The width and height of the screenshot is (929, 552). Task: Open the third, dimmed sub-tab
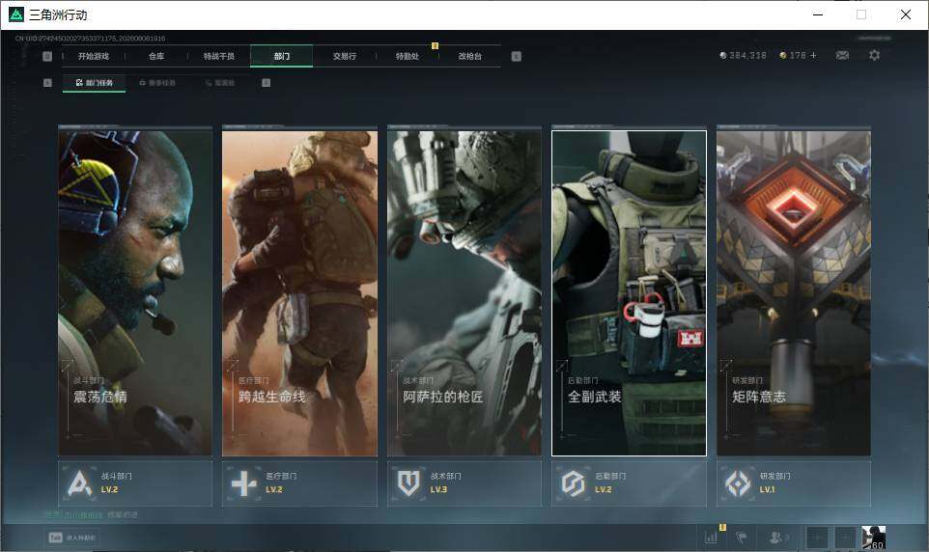tap(220, 83)
